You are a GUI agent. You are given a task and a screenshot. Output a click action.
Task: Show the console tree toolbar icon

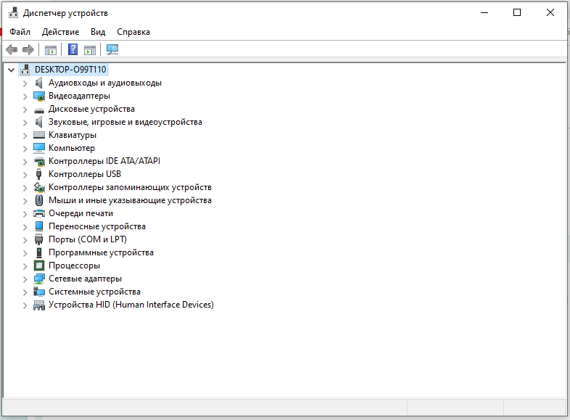[x=51, y=50]
